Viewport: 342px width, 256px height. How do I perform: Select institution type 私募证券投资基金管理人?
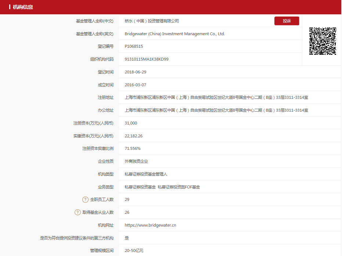pos(146,174)
